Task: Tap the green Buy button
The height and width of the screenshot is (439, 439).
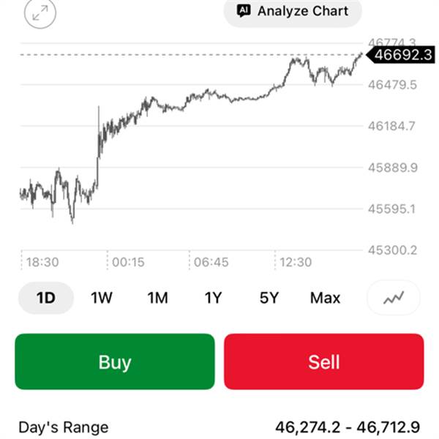Action: pos(115,361)
